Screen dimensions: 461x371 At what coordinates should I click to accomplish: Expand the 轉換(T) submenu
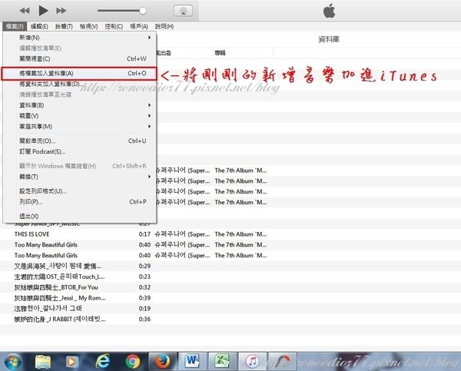[x=79, y=177]
